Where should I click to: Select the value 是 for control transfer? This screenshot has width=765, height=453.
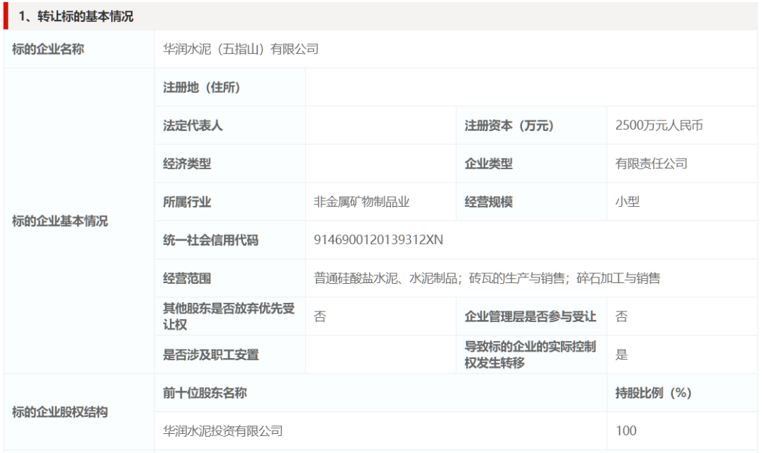click(x=622, y=355)
